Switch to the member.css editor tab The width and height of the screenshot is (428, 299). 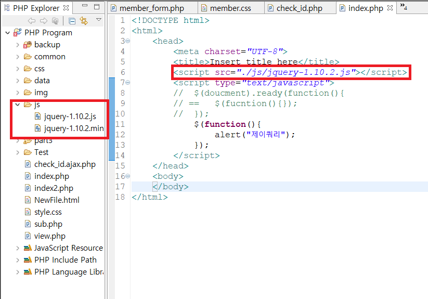coord(230,8)
